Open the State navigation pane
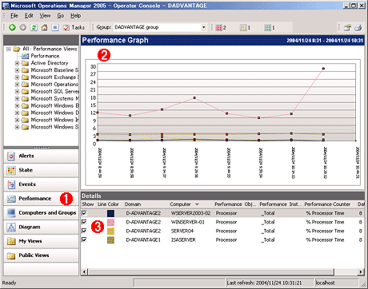This screenshot has width=368, height=289. [x=41, y=170]
